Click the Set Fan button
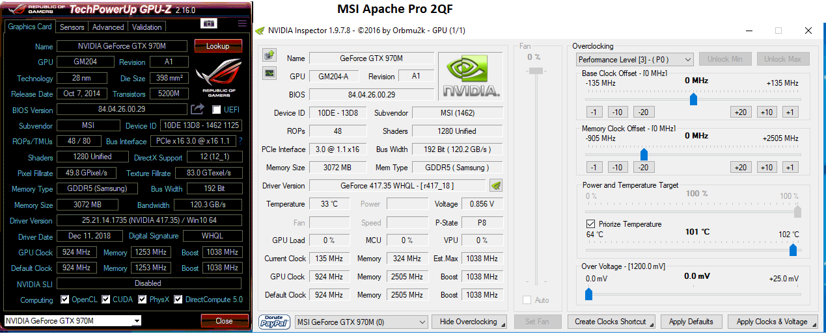This screenshot has width=826, height=334. (x=538, y=322)
